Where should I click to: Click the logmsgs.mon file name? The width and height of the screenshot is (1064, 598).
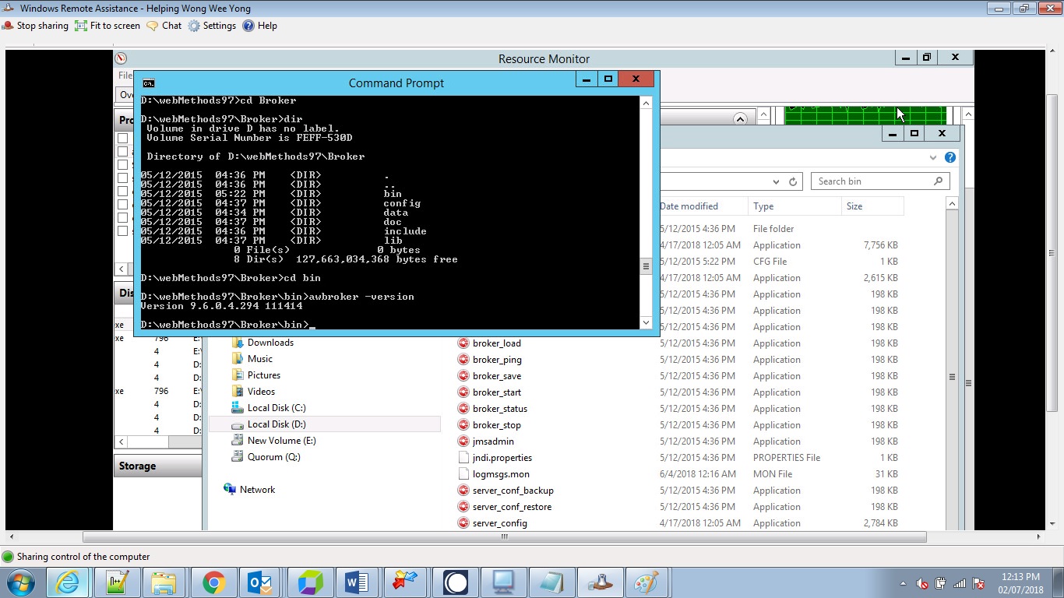click(x=501, y=474)
